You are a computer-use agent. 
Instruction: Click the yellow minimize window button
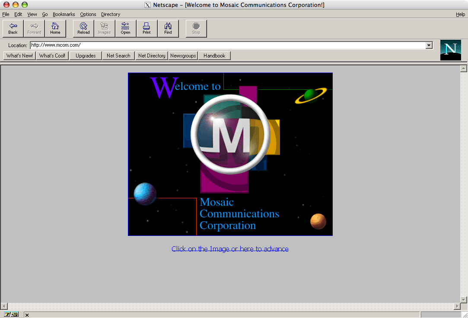tap(16, 5)
